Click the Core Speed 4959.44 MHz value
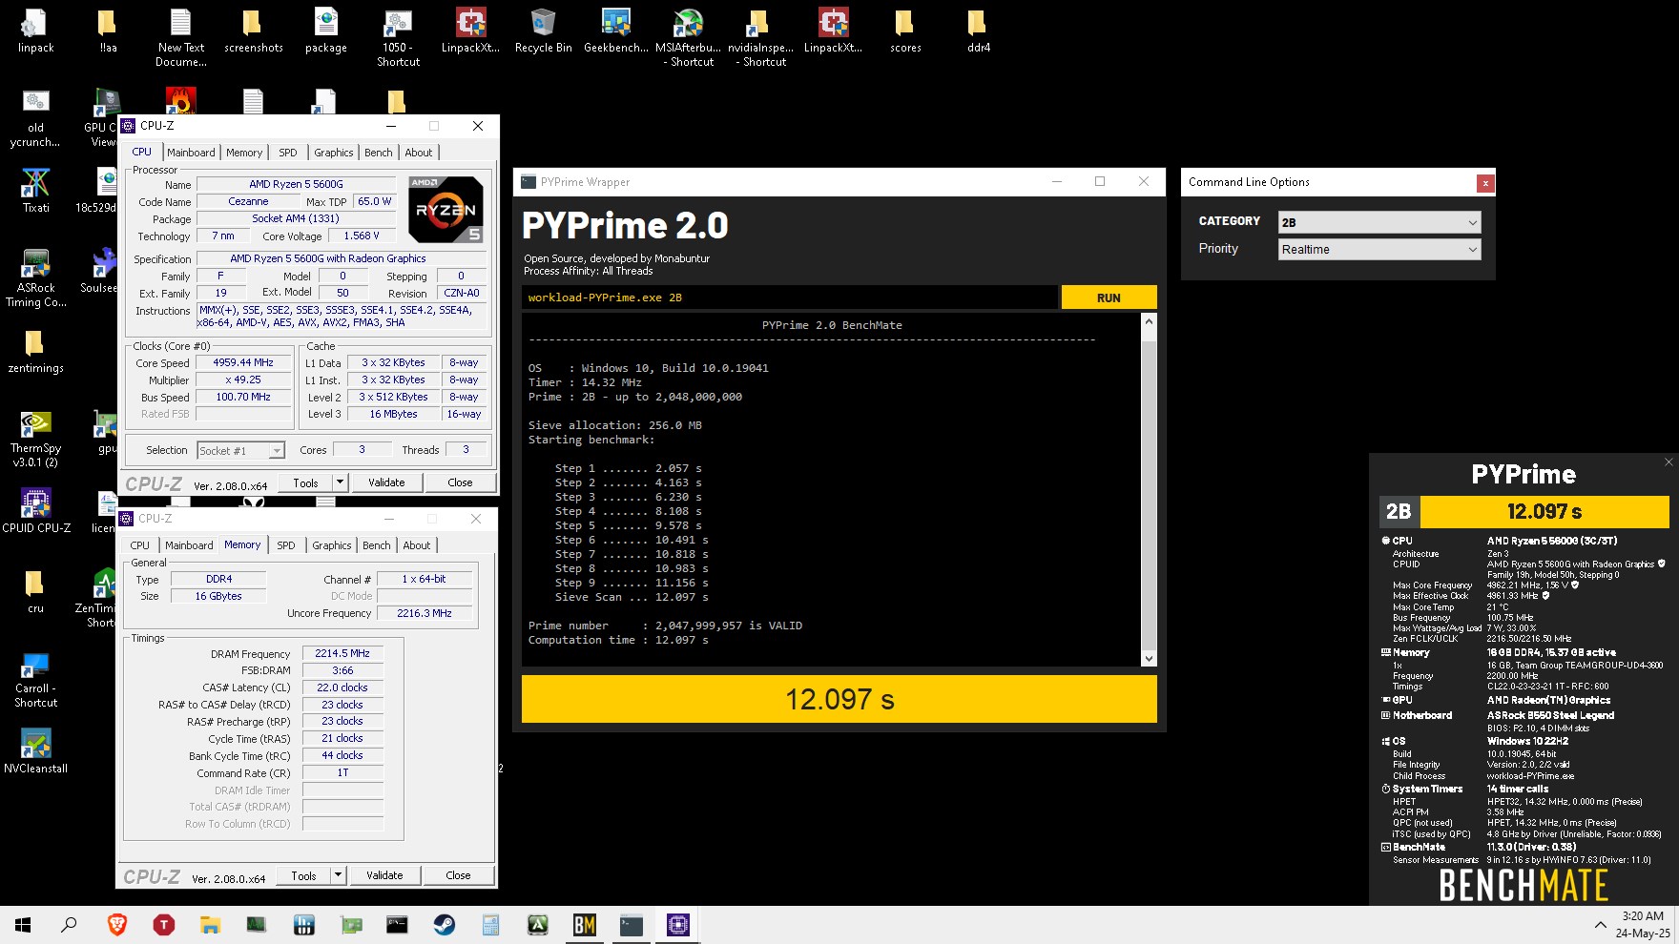Image resolution: width=1679 pixels, height=944 pixels. coord(243,362)
